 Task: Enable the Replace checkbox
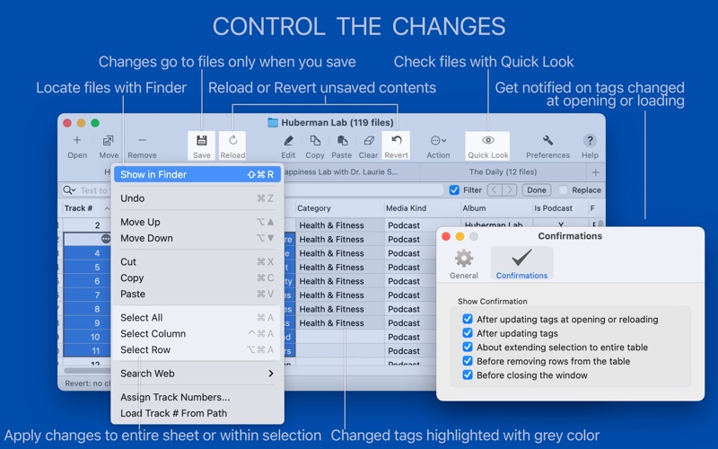[x=564, y=190]
